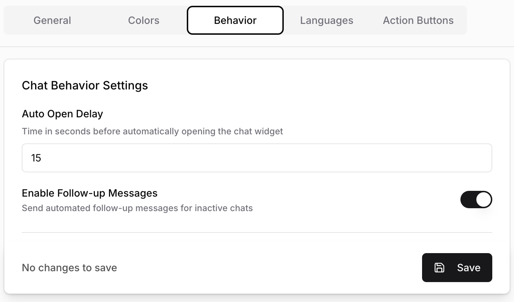Select the Behavior tab
The image size is (514, 302).
235,20
